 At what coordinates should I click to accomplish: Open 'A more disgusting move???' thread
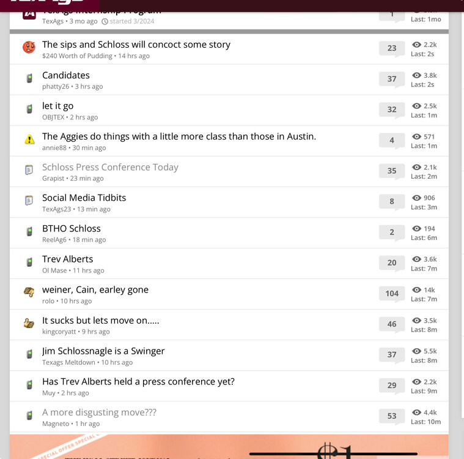(x=99, y=412)
